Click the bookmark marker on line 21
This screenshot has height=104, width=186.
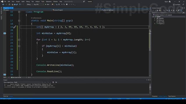pos(5,34)
